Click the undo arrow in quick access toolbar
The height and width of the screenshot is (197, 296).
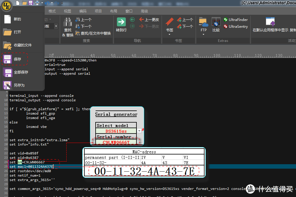coord(47,3)
